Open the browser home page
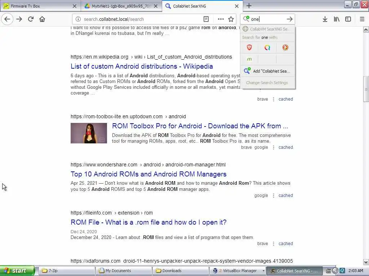Screen dimensions: 369x276 pyautogui.click(x=42, y=19)
